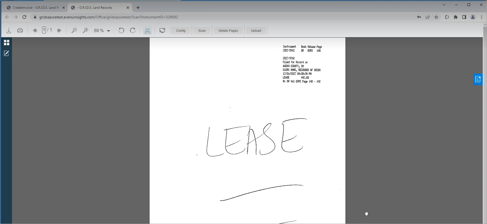Toggle the continuous page layout mode
This screenshot has width=487, height=224.
pos(147,31)
